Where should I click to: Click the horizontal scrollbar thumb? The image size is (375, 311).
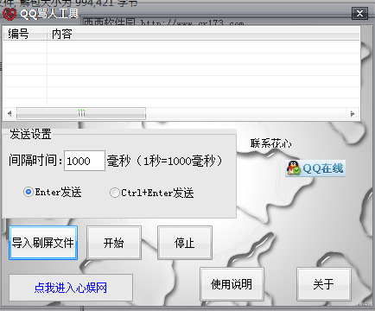[x=81, y=113]
